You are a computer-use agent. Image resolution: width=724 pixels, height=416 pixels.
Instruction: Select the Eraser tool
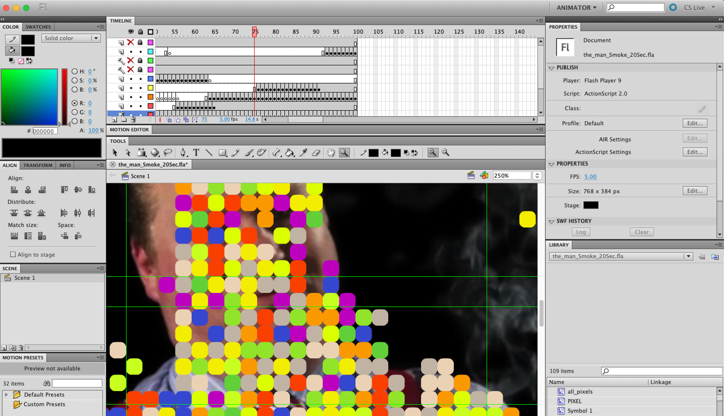pos(316,153)
